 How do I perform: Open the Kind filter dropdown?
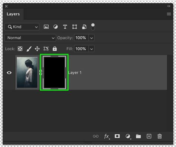[x=22, y=27]
